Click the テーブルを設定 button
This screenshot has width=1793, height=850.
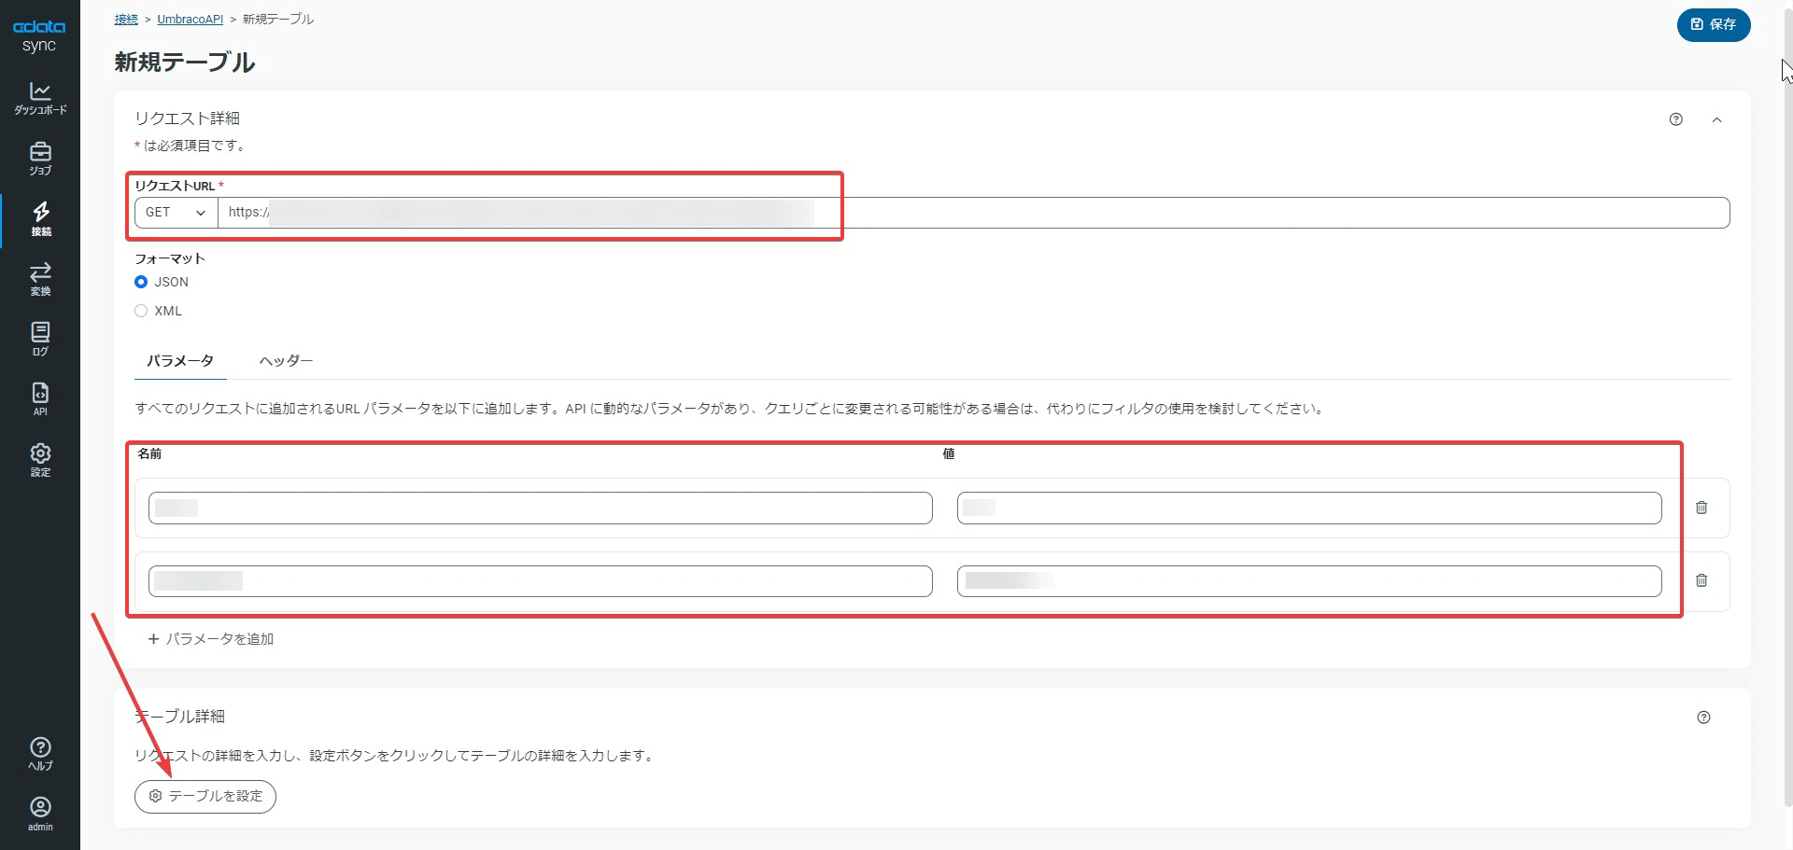coord(205,796)
